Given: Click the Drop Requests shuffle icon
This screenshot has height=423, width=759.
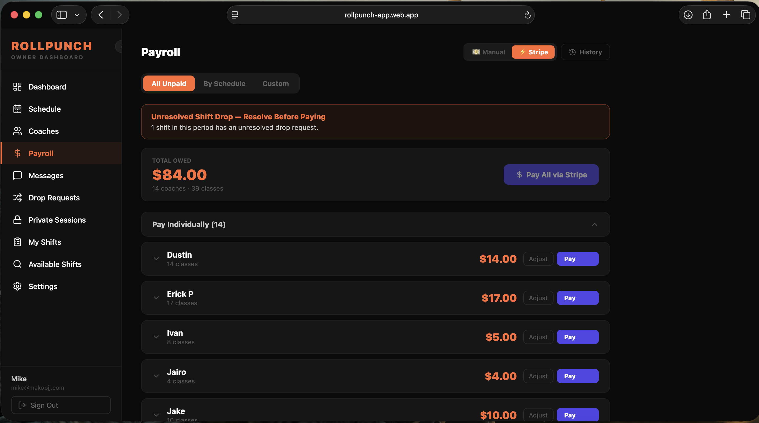Looking at the screenshot, I should click(x=17, y=197).
